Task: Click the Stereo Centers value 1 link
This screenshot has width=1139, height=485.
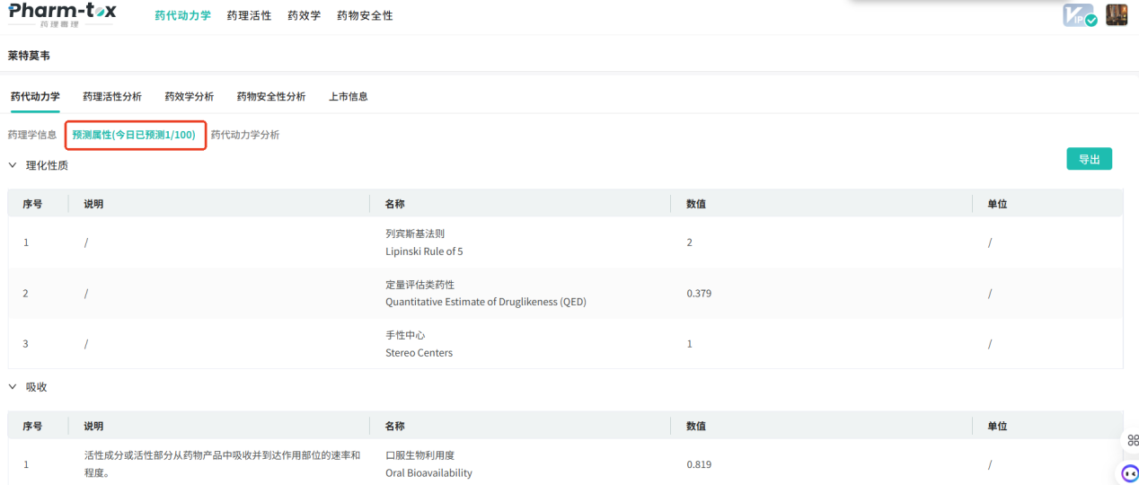Action: click(x=690, y=344)
